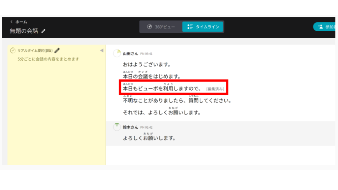Switch to the 360°ビュー tab
This screenshot has height=190, width=338.
(161, 27)
